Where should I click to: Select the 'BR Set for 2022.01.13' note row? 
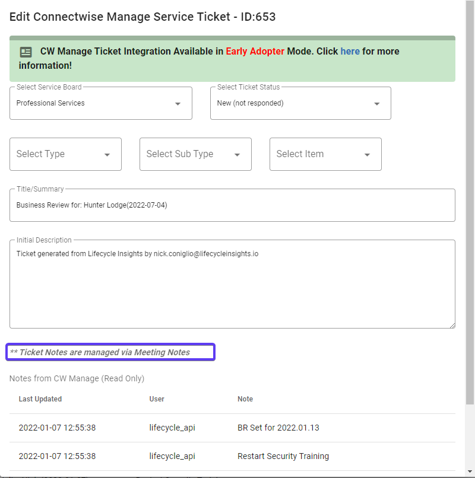coord(232,428)
